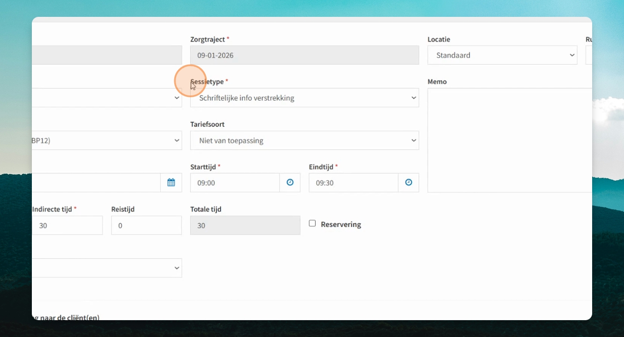Click the Reservering label text
The width and height of the screenshot is (624, 337).
point(341,224)
